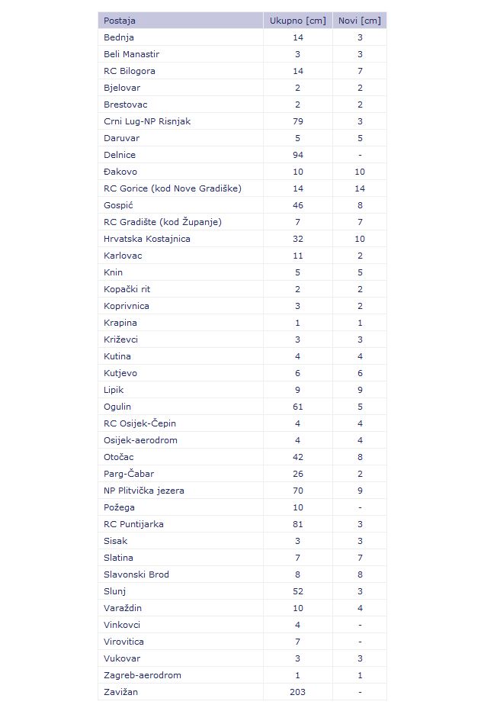Click the NP Plitvička jezera station name
This screenshot has width=484, height=708.
[x=144, y=491]
